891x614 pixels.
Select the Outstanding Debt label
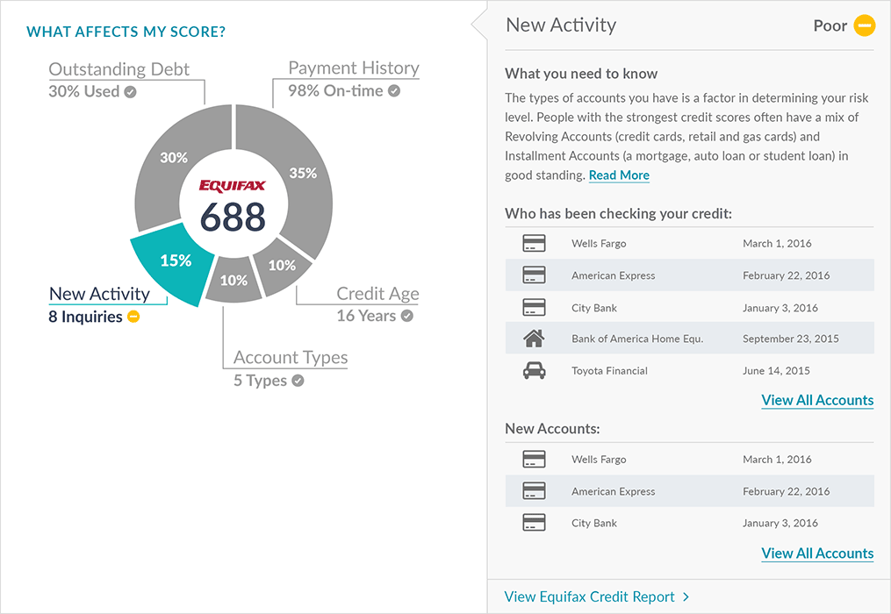click(x=119, y=68)
